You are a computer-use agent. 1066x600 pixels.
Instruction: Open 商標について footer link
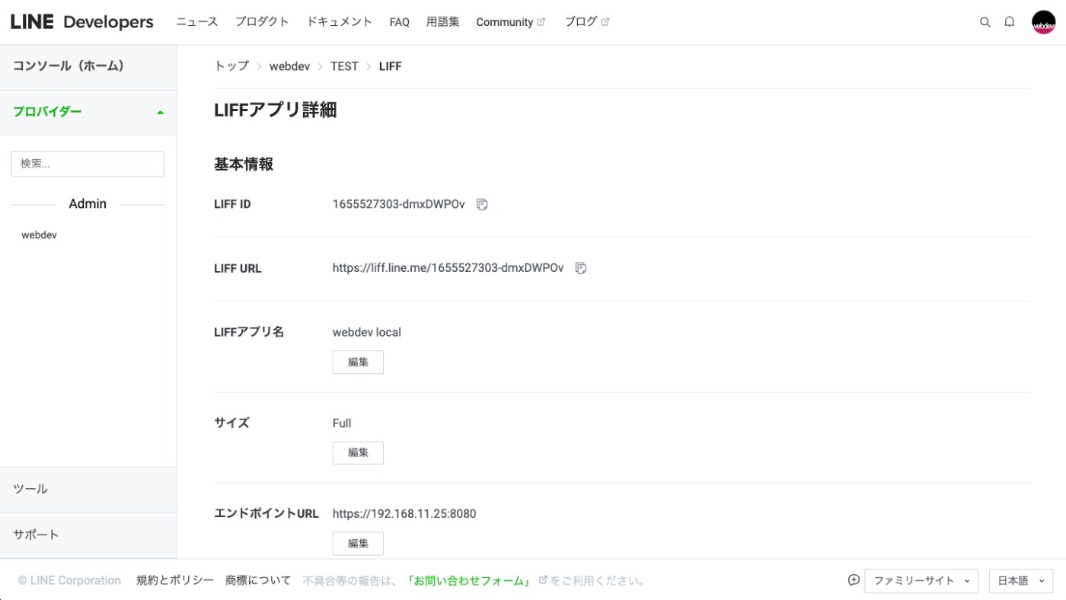(x=258, y=580)
